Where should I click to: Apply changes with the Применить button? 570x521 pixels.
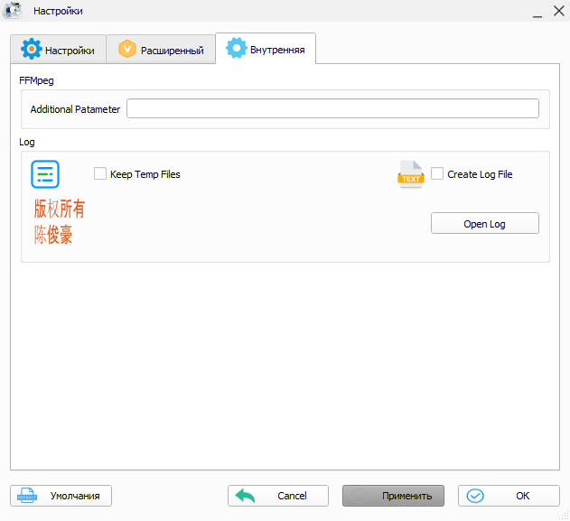[x=393, y=496]
